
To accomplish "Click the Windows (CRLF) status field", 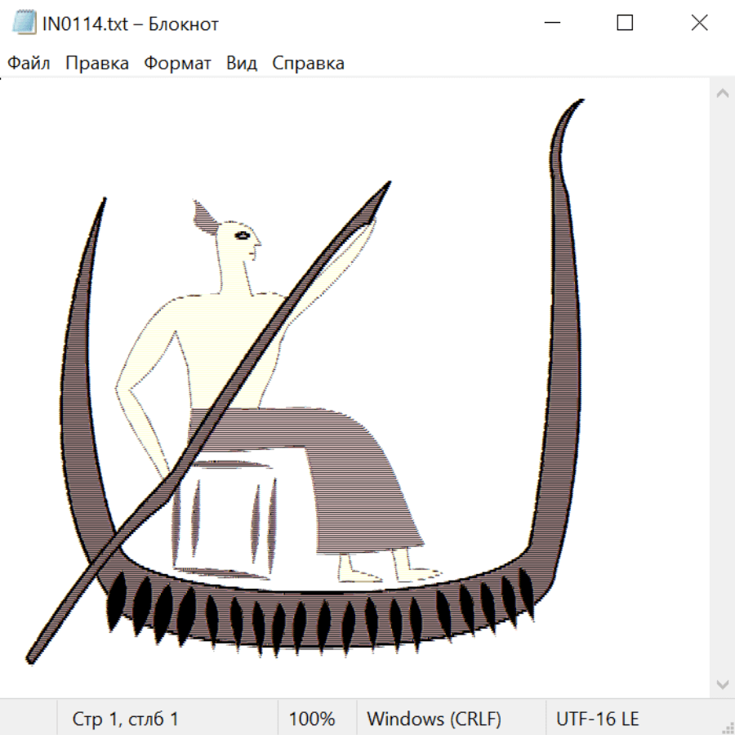I will [x=434, y=719].
